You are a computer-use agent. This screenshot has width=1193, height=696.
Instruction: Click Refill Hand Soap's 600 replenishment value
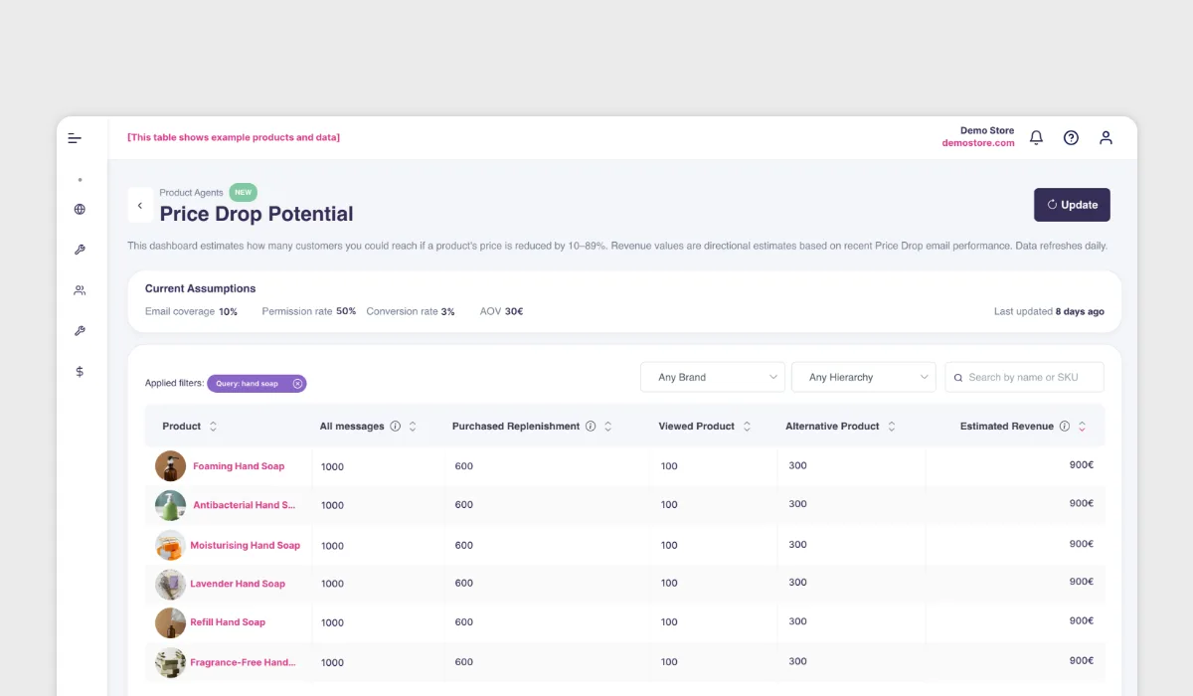click(464, 622)
